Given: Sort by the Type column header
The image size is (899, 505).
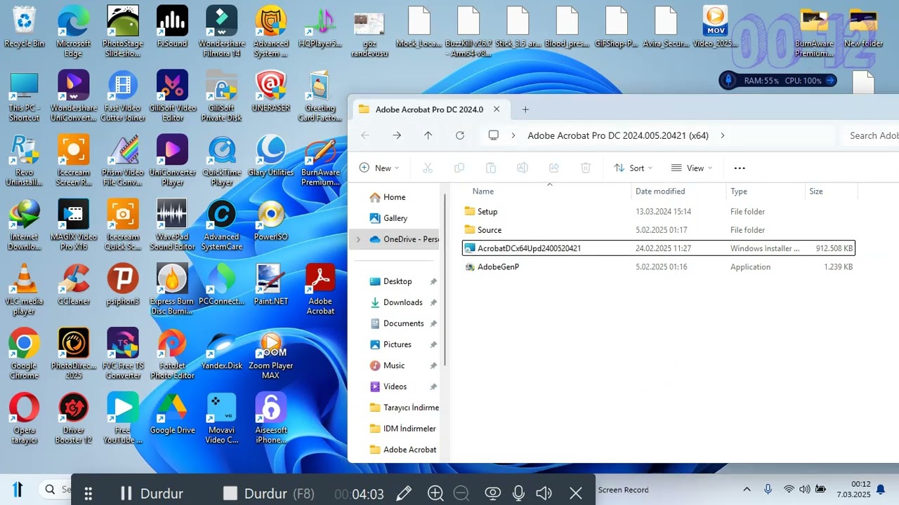Looking at the screenshot, I should (x=739, y=191).
